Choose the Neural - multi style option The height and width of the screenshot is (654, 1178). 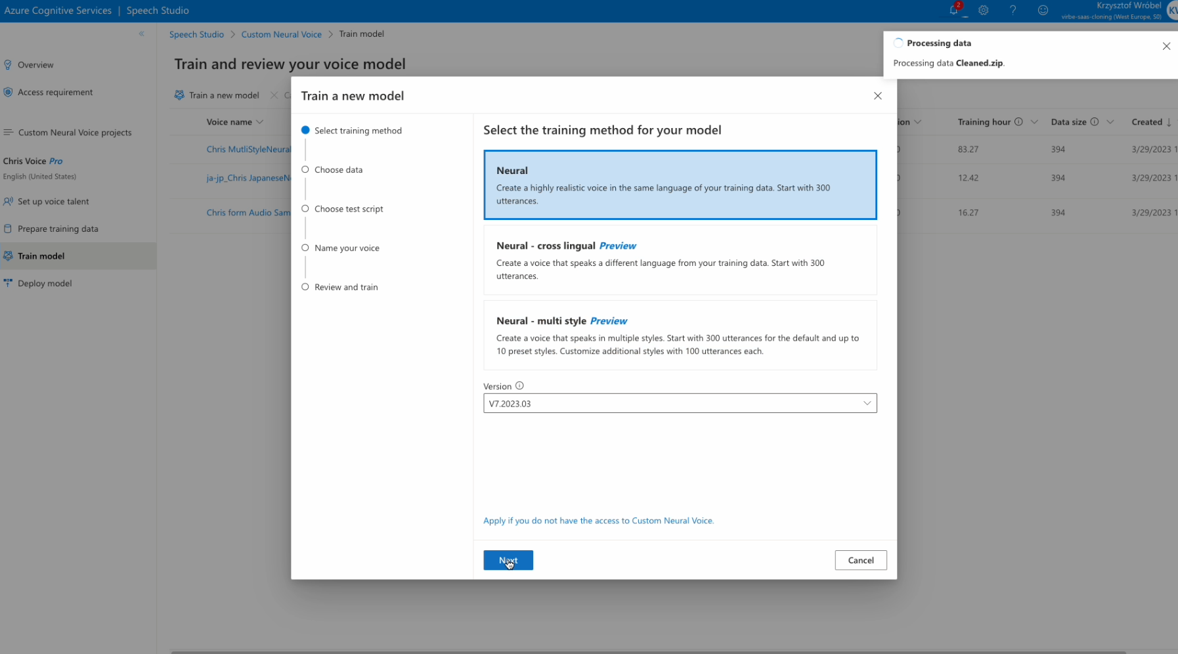coord(680,336)
